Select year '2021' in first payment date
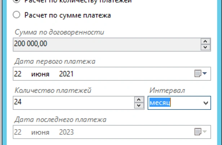 (x=66, y=74)
